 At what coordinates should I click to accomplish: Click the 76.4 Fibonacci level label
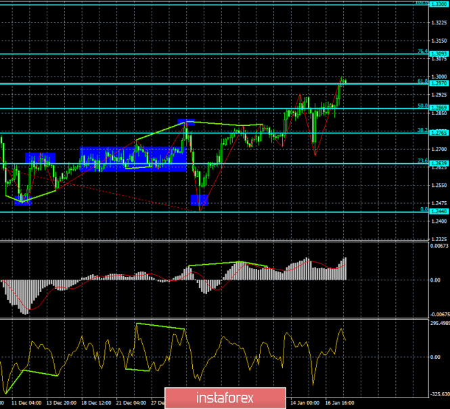[x=421, y=51]
